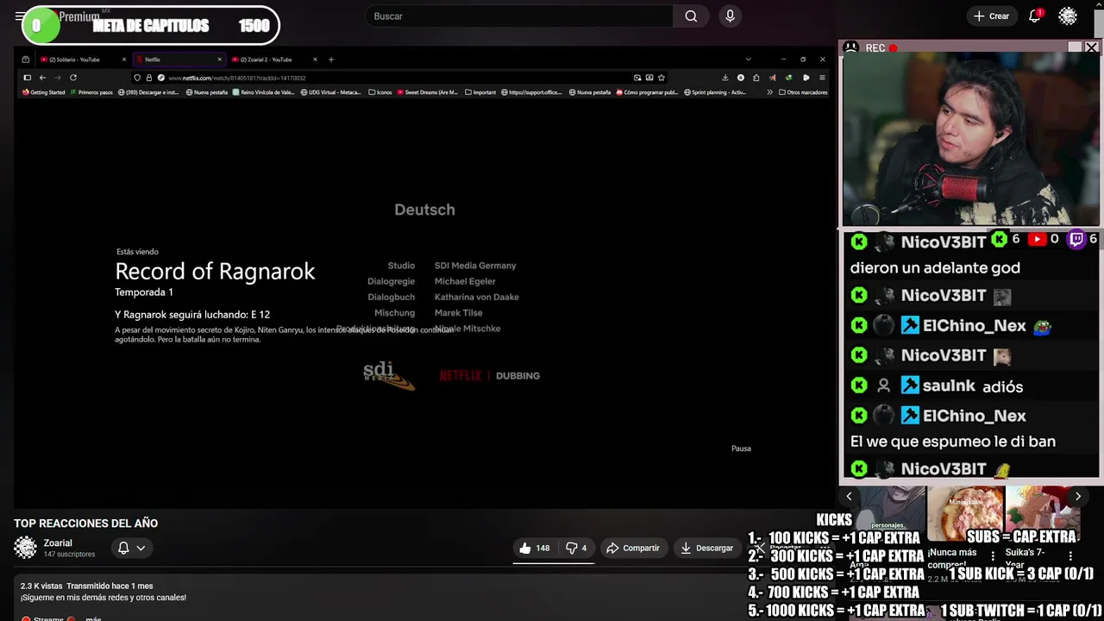Click the '147 suscriptores' subscriber count
Viewport: 1104px width, 621px height.
(69, 555)
